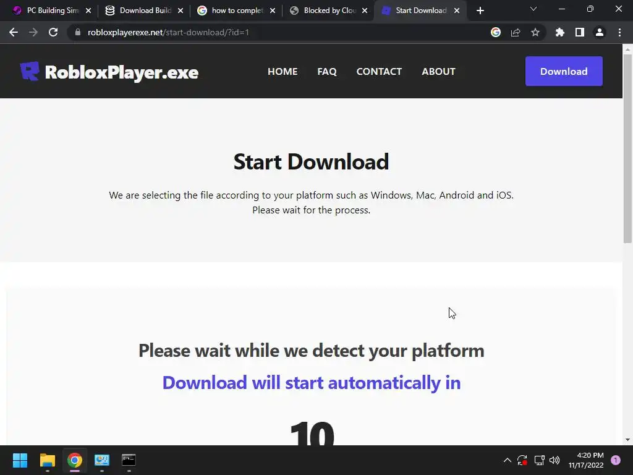Show hidden system tray icons
This screenshot has height=475, width=633.
tap(508, 460)
